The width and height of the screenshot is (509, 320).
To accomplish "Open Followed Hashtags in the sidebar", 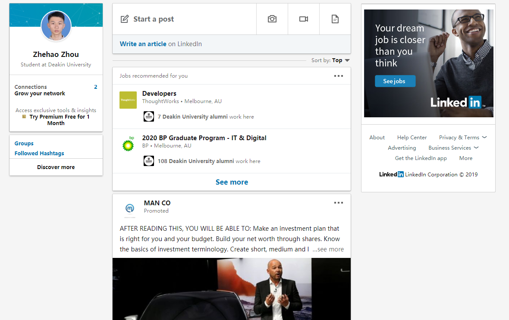I will [x=39, y=154].
